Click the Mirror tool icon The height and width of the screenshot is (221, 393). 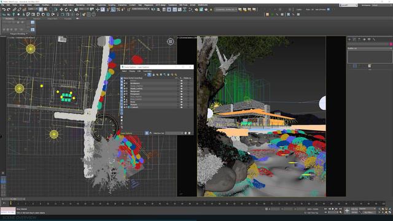pos(153,10)
